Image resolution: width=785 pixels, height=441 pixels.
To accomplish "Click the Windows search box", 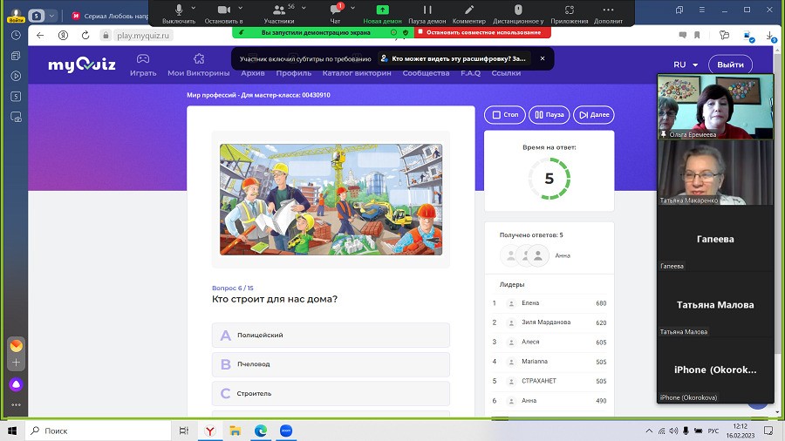I will [x=96, y=431].
